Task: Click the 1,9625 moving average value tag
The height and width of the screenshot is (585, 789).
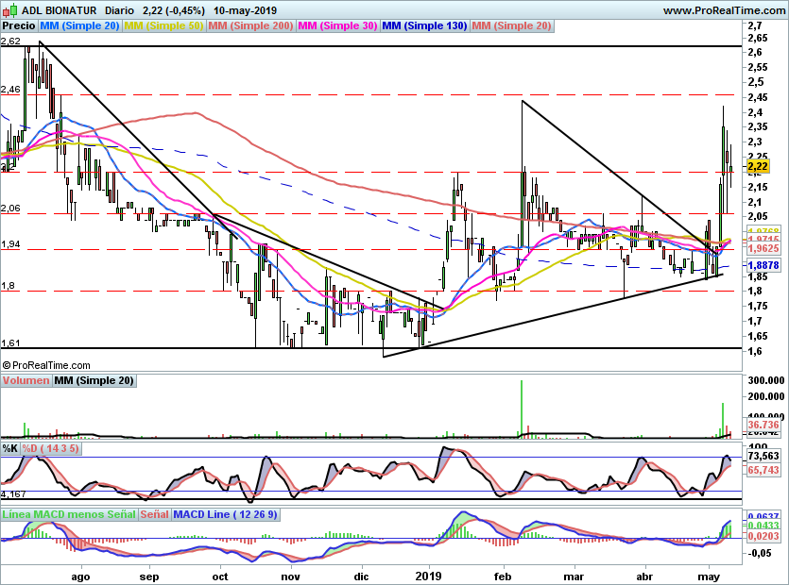Action: coord(763,248)
